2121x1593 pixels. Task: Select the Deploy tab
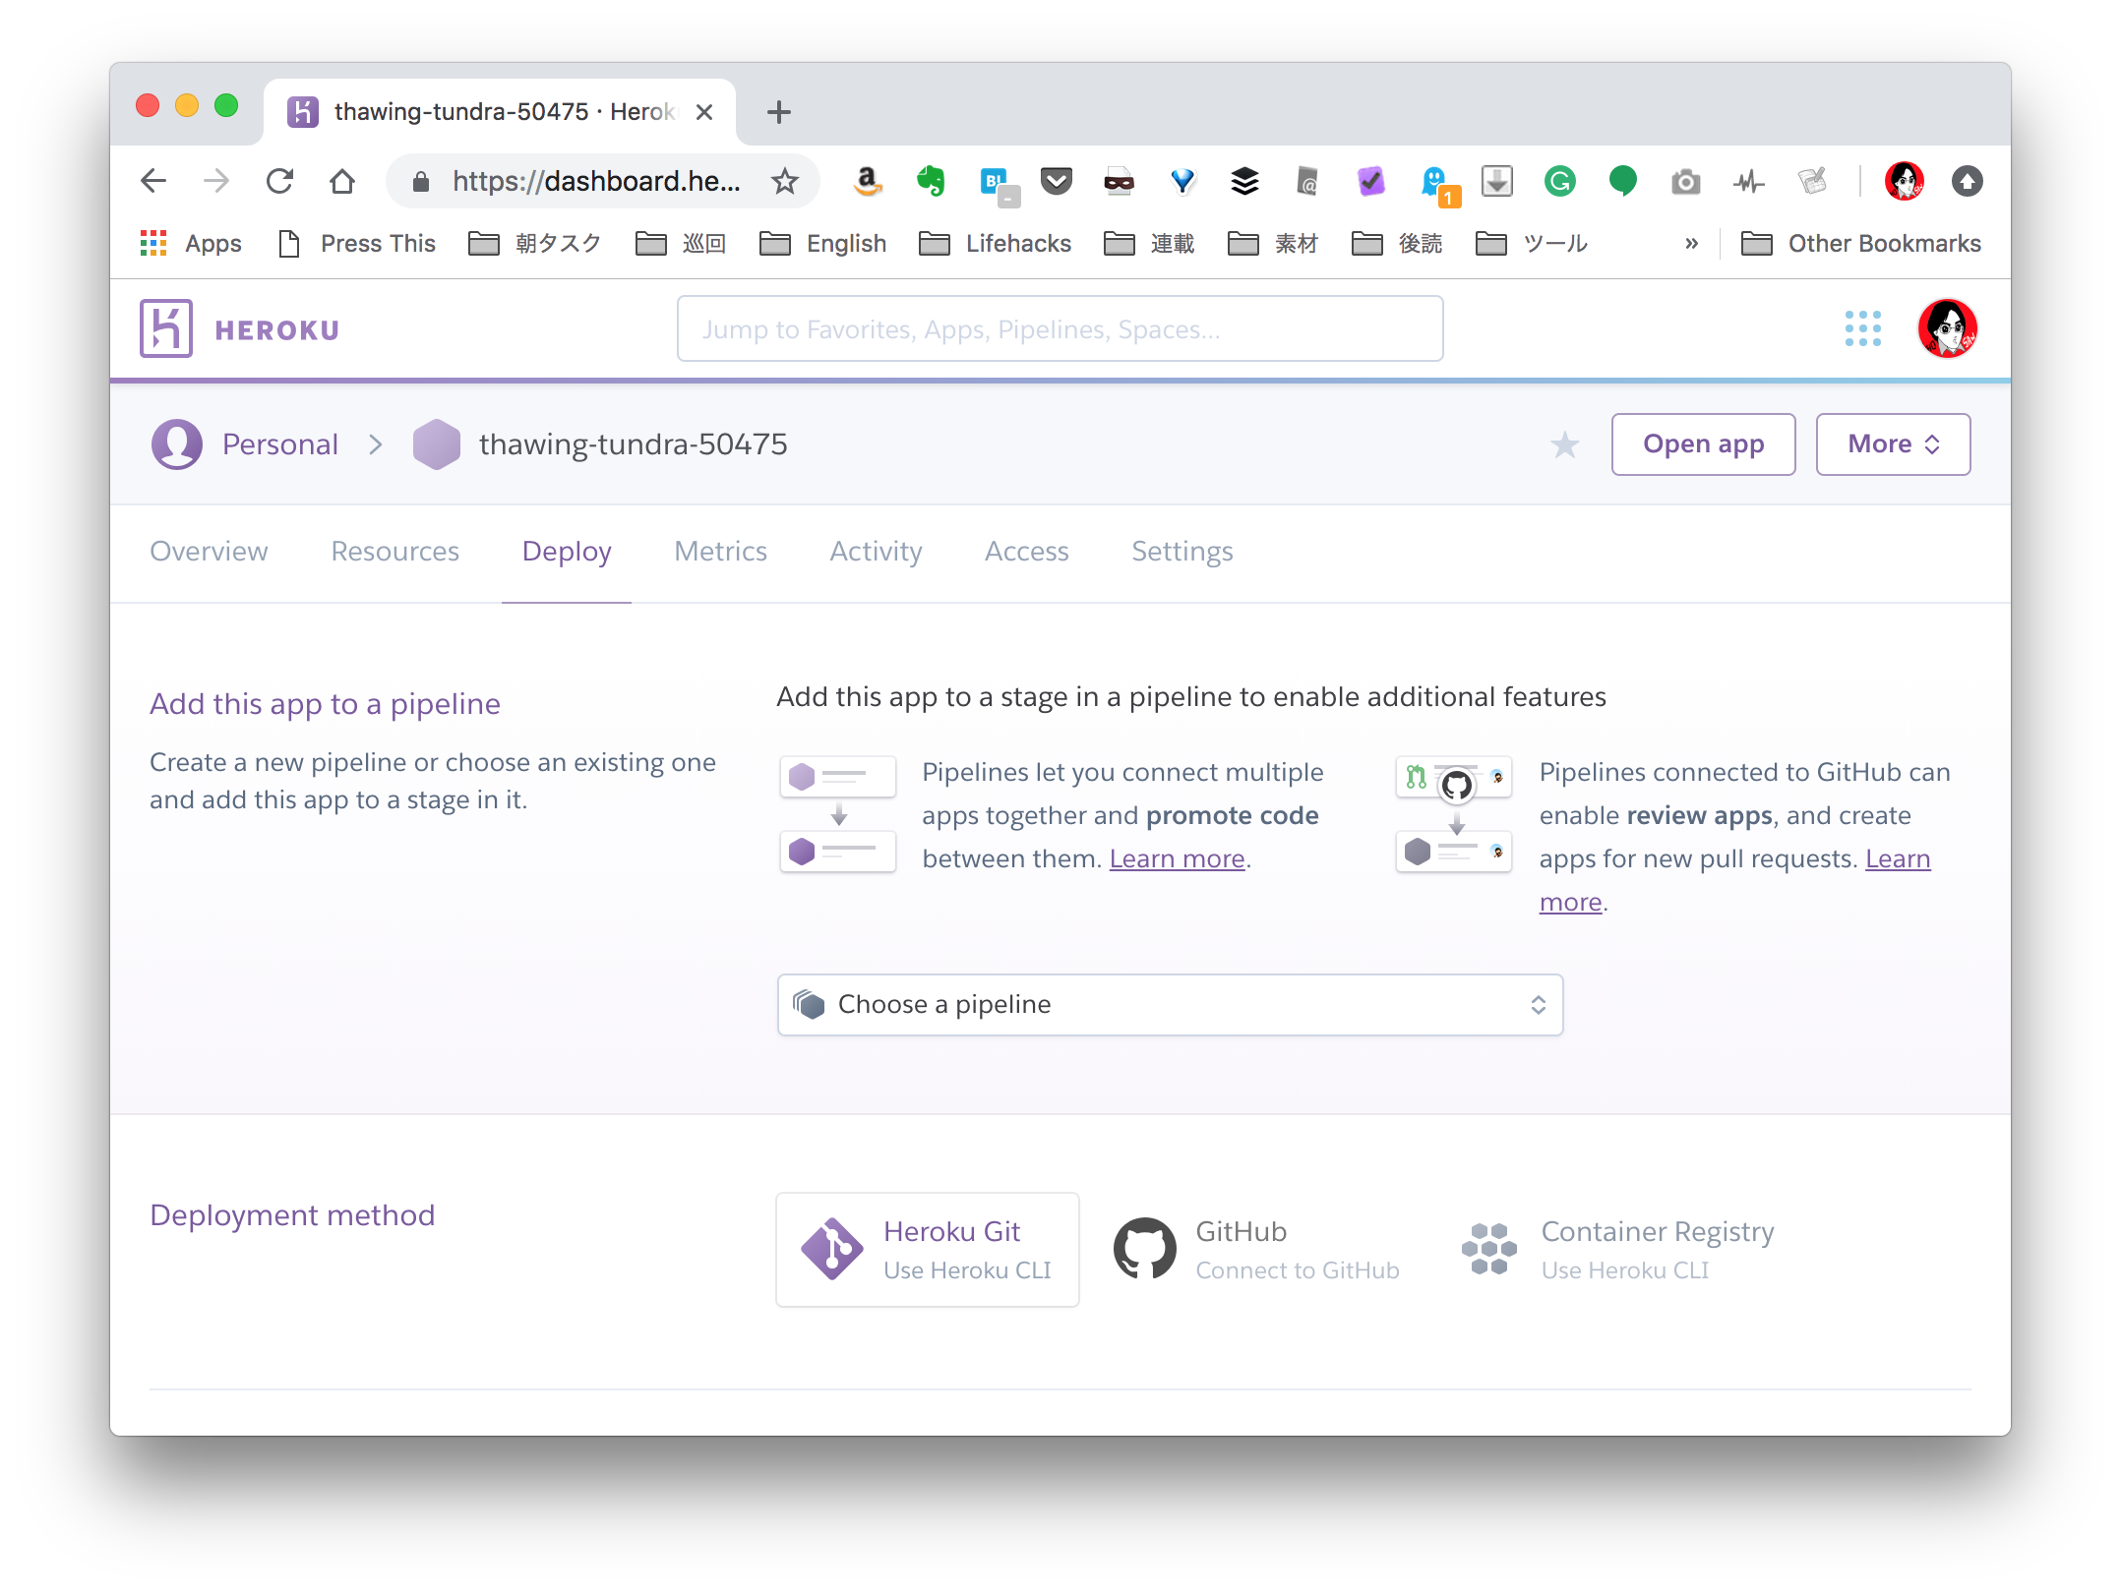pyautogui.click(x=566, y=551)
